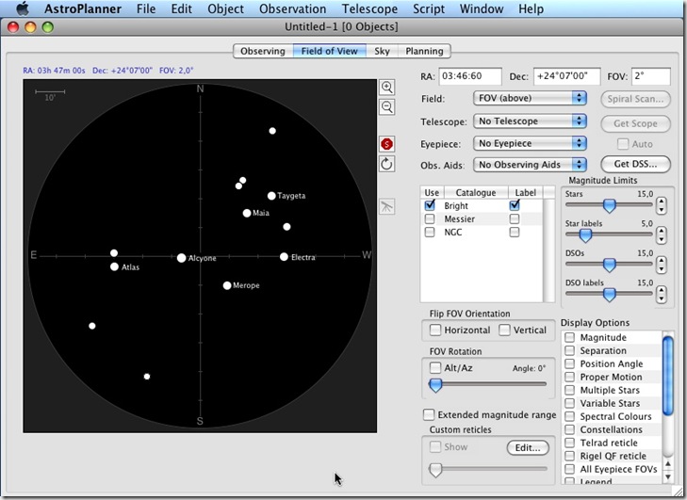The height and width of the screenshot is (500, 687).
Task: Click the Stars magnitude slider
Action: pos(609,204)
